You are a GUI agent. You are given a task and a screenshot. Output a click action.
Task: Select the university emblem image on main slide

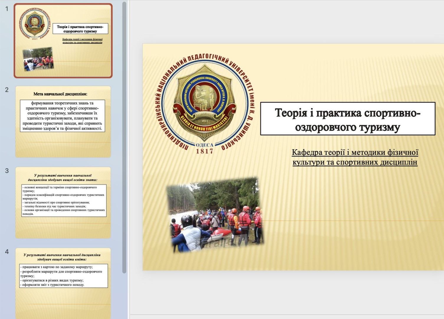click(205, 104)
